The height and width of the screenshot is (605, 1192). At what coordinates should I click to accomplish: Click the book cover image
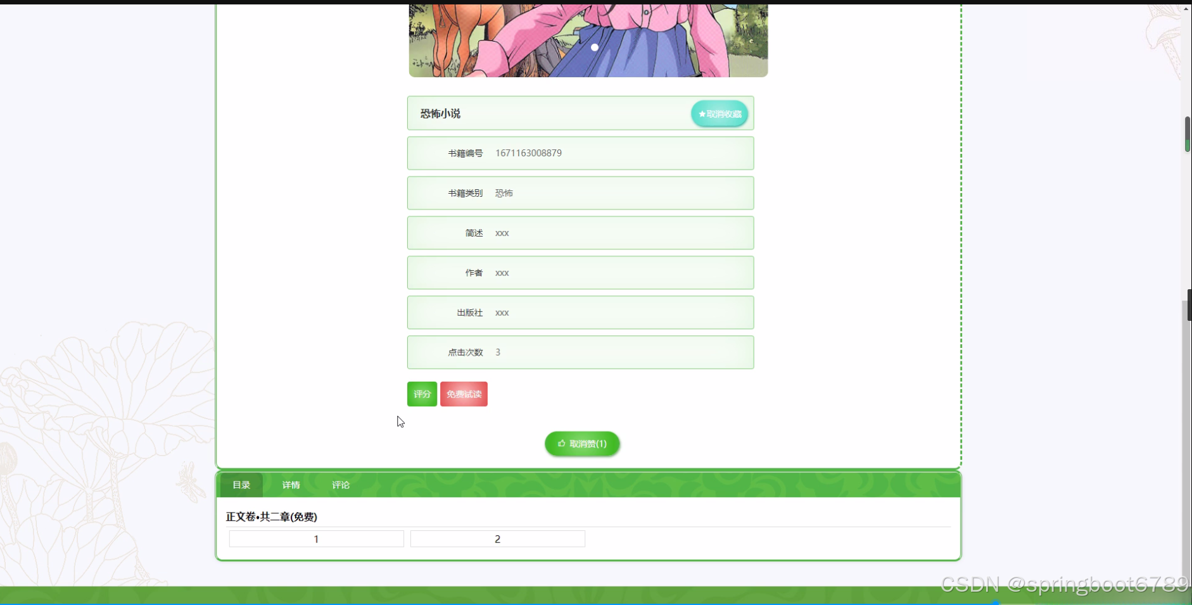tap(588, 41)
